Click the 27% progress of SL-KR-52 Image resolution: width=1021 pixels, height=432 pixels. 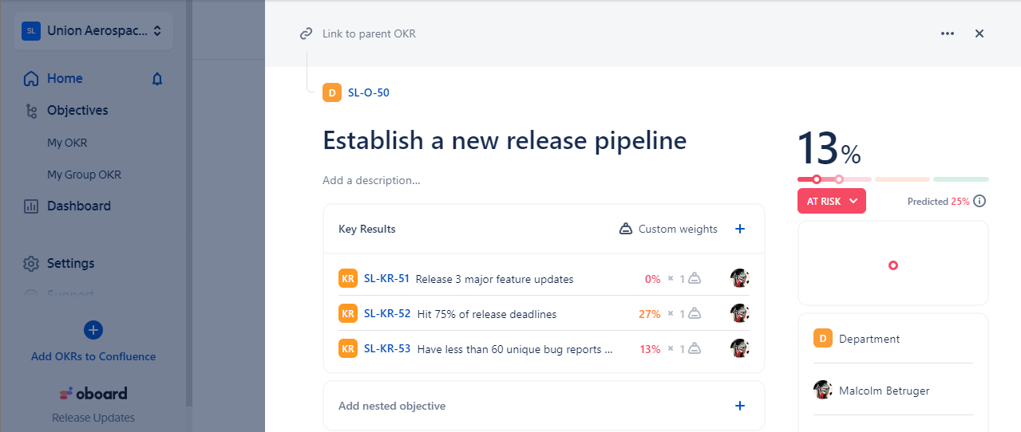(x=649, y=314)
